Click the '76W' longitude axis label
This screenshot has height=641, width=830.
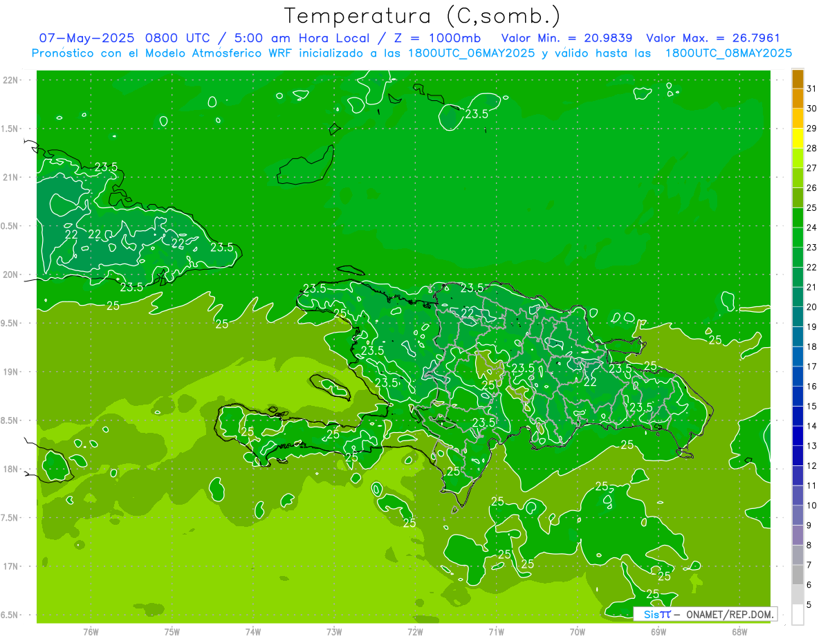pos(91,632)
